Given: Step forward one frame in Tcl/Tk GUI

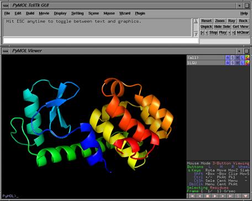Looking at the screenshot, I should [229, 33].
